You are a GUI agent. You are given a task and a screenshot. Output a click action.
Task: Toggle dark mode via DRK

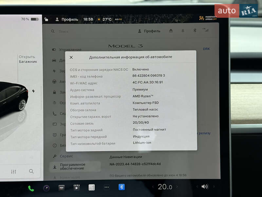[206, 48]
